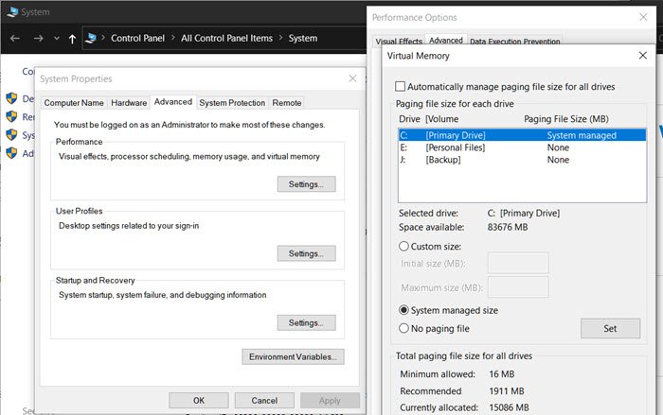Open the recent locations dropdown chevron
663x415 pixels.
coord(57,39)
